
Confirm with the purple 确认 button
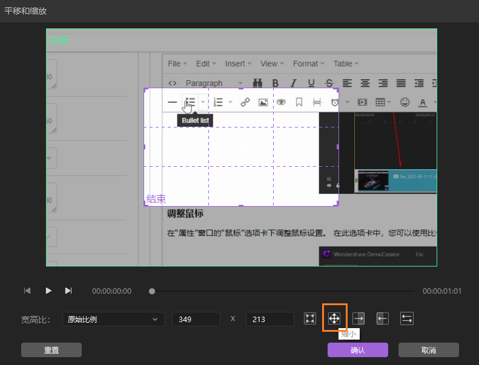pos(357,350)
